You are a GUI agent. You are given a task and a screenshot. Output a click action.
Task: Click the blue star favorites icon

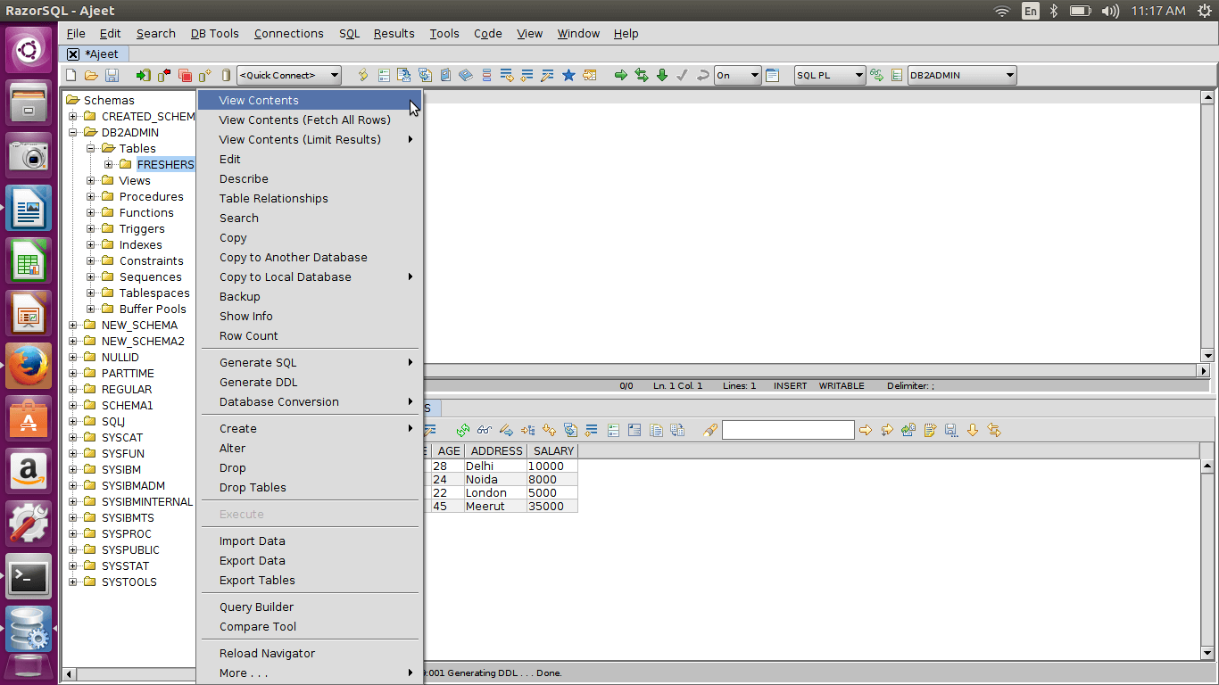coord(568,76)
